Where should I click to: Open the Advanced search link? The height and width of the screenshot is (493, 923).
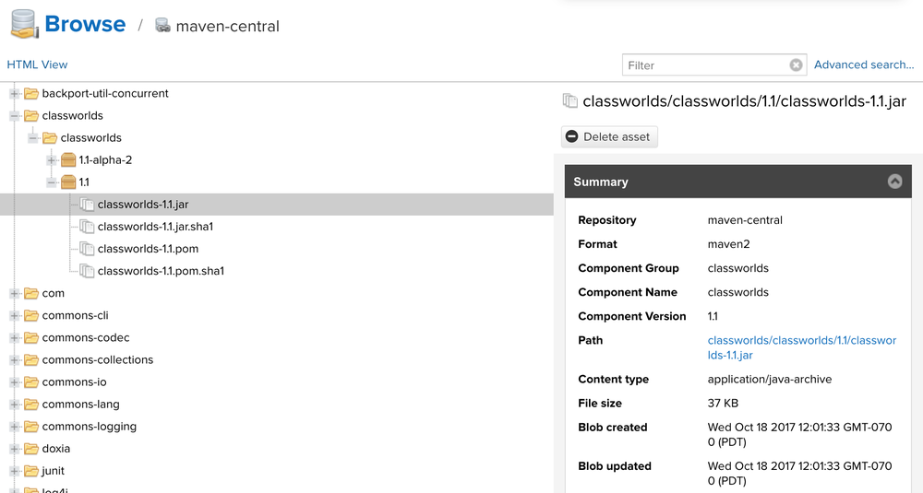click(864, 65)
